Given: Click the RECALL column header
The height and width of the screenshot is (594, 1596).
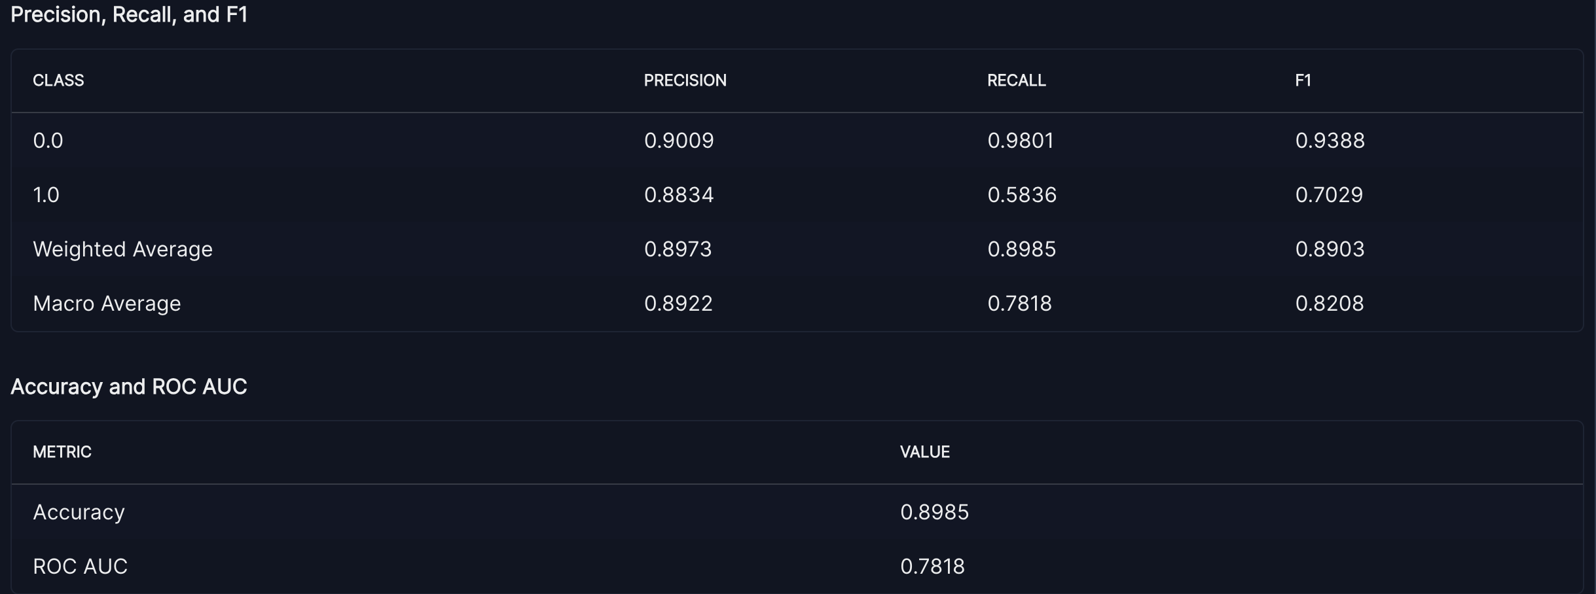Looking at the screenshot, I should pos(1016,80).
